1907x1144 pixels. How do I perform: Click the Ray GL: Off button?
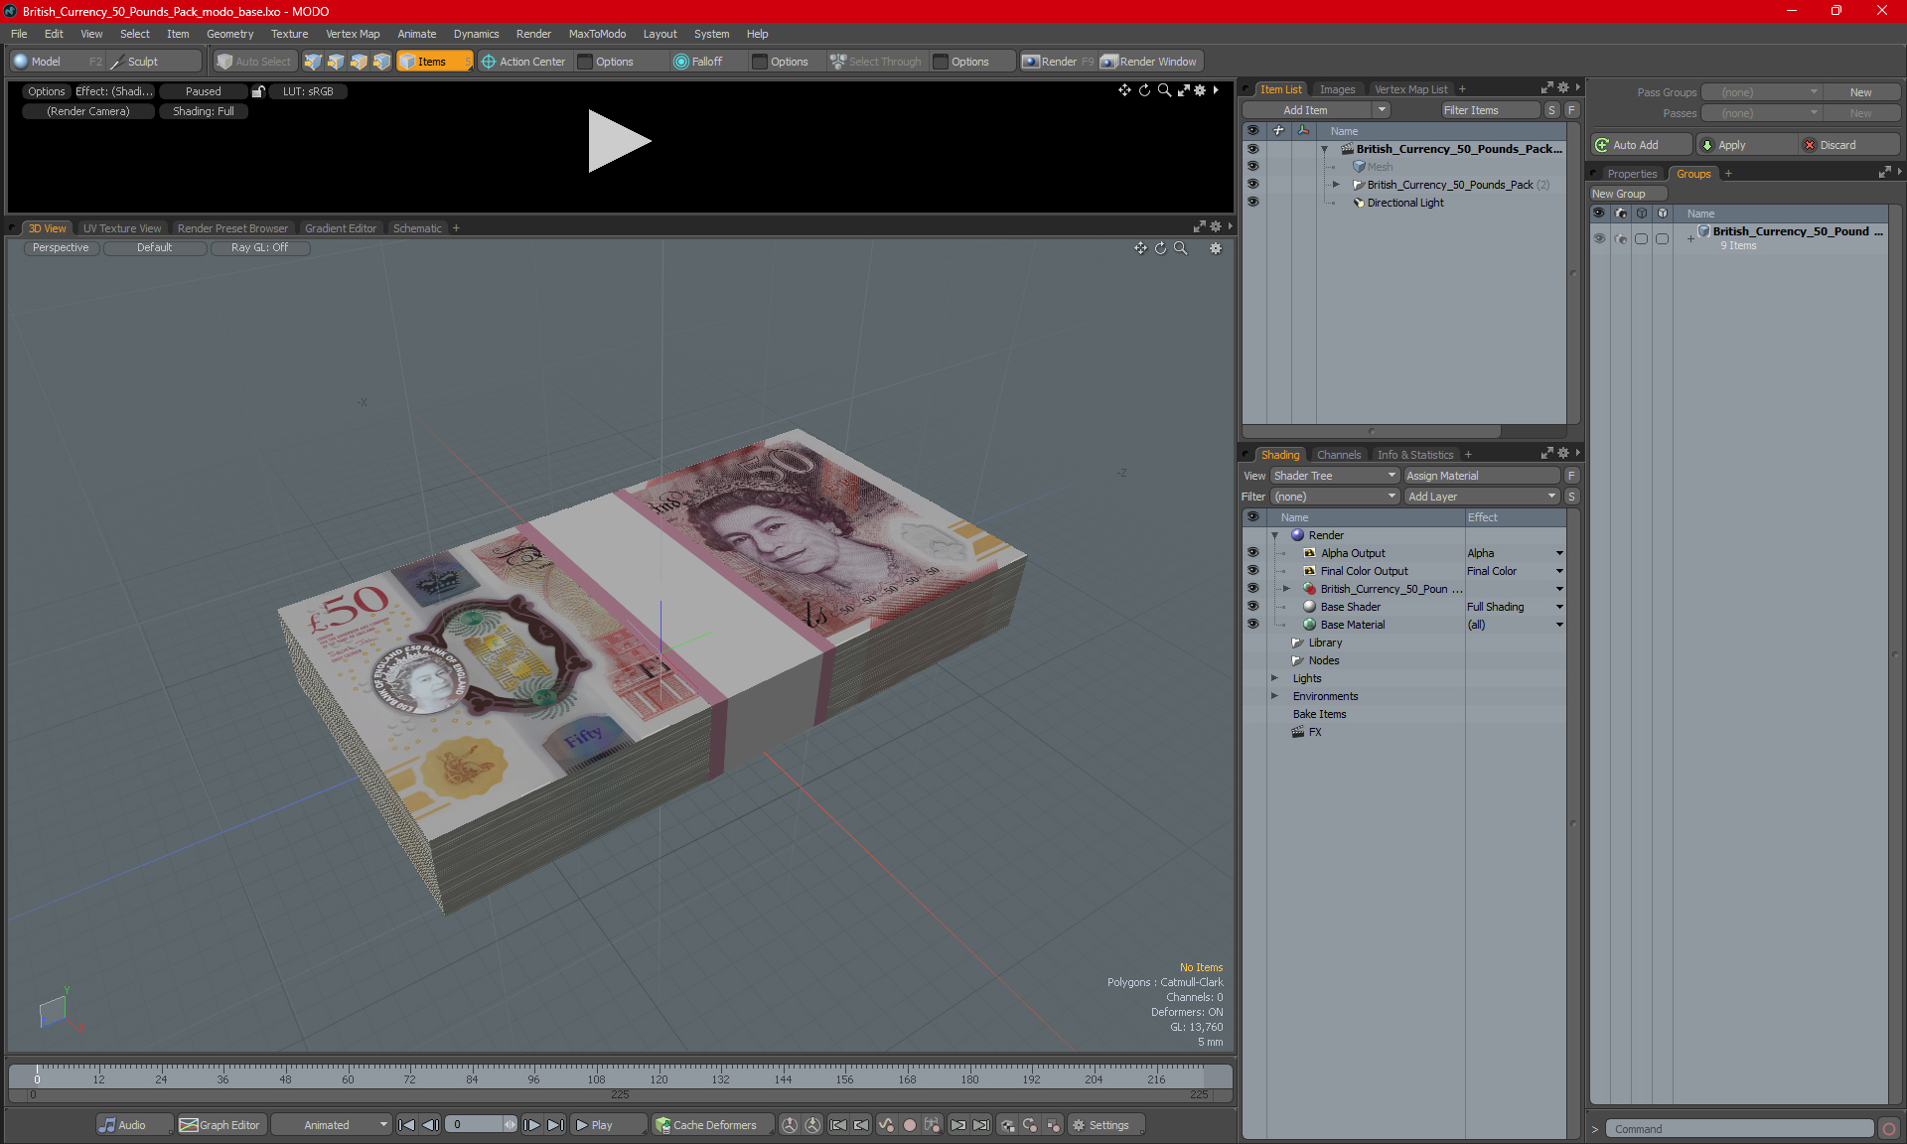click(260, 248)
